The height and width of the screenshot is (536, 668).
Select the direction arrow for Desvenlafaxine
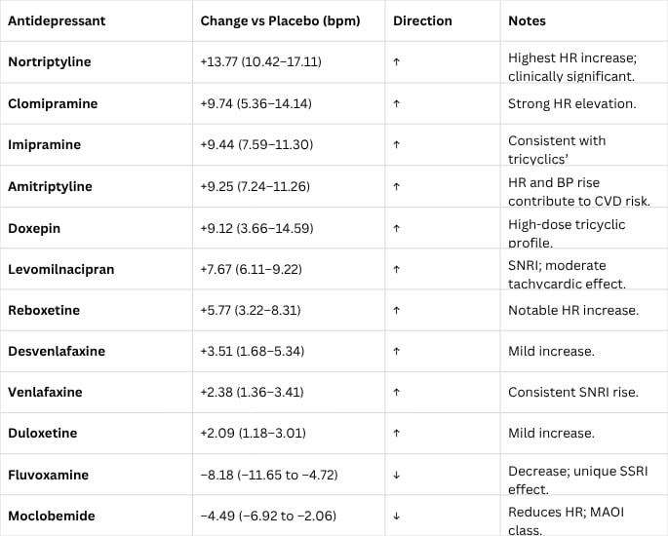(397, 351)
